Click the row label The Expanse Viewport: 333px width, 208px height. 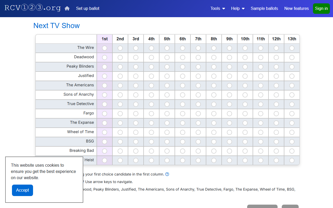click(82, 122)
